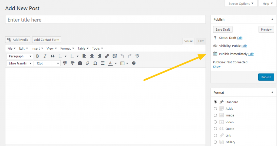This screenshot has width=277, height=146.
Task: Edit the publish immediately schedule
Action: [x=251, y=54]
